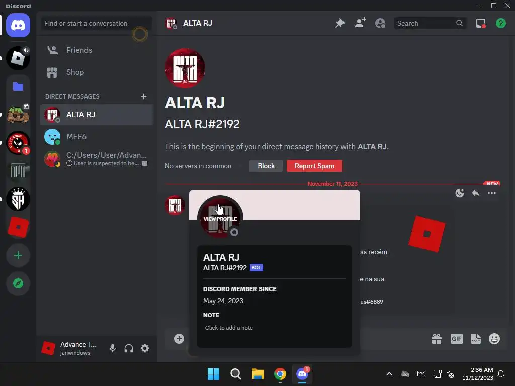
Task: Open the Shop tab
Action: (96, 72)
